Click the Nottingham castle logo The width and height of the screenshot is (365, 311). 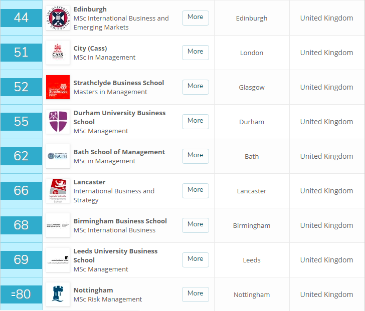(58, 294)
